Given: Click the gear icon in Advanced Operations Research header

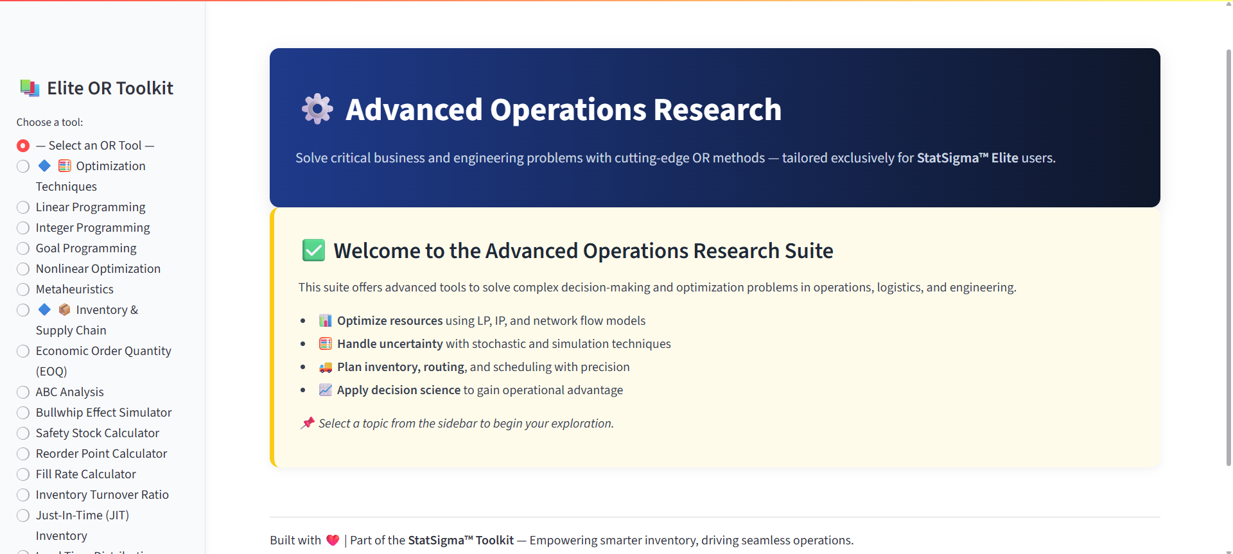Looking at the screenshot, I should (x=317, y=109).
